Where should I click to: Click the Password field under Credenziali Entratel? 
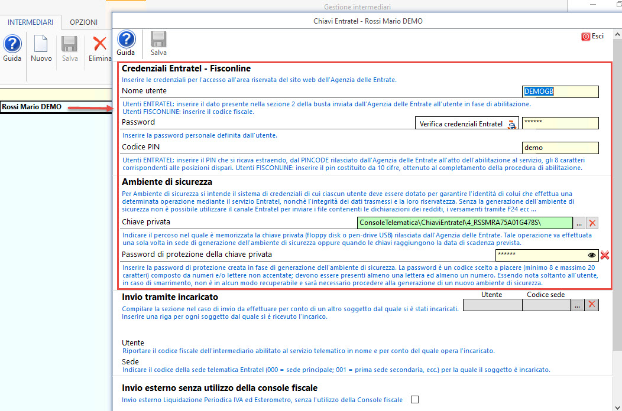tap(560, 123)
